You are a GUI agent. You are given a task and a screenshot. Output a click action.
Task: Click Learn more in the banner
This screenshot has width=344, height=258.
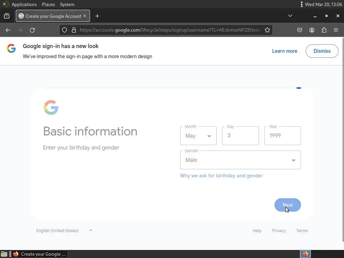(285, 51)
